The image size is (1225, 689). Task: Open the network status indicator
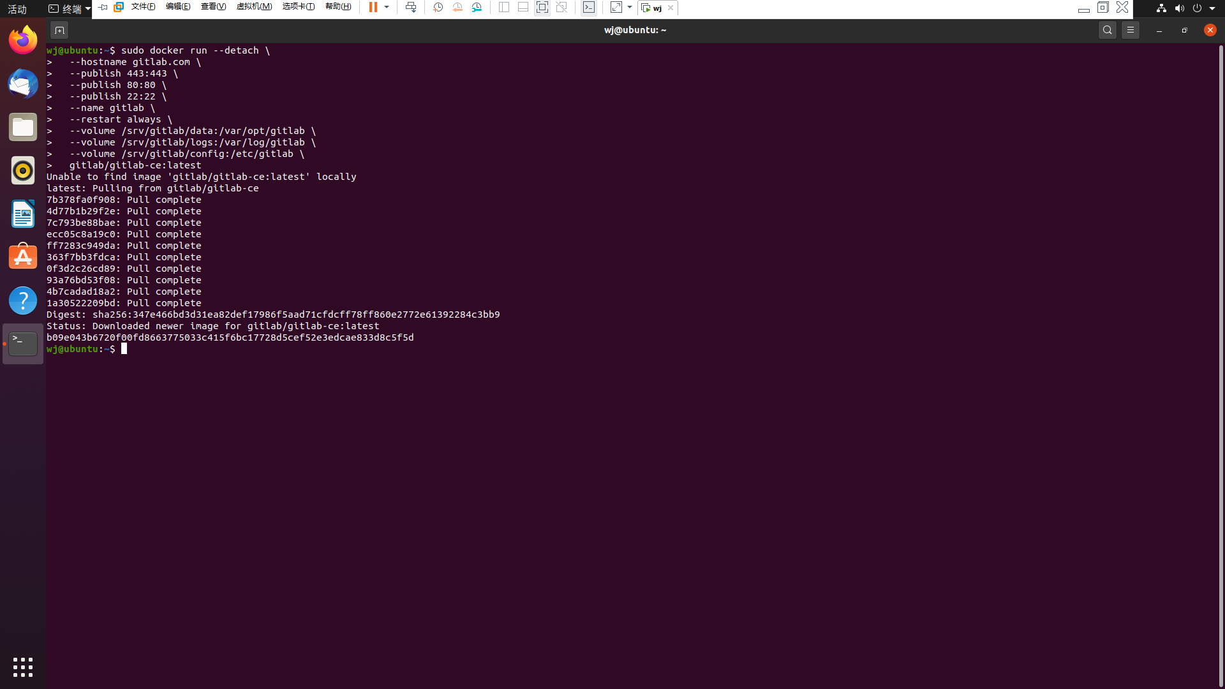click(1161, 8)
